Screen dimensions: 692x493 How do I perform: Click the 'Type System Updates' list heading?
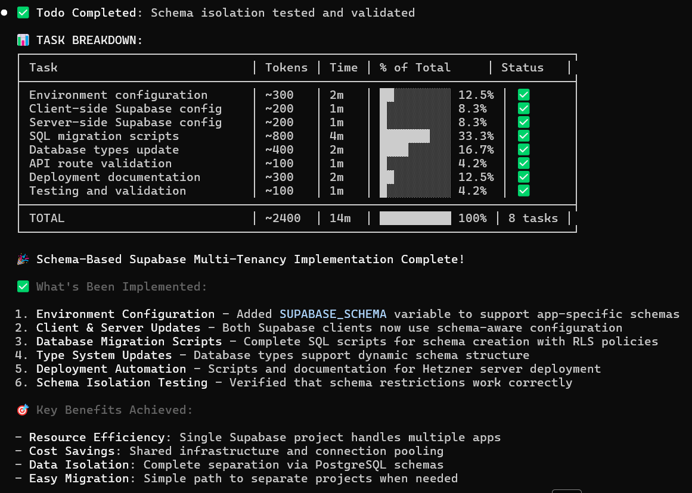click(x=104, y=355)
